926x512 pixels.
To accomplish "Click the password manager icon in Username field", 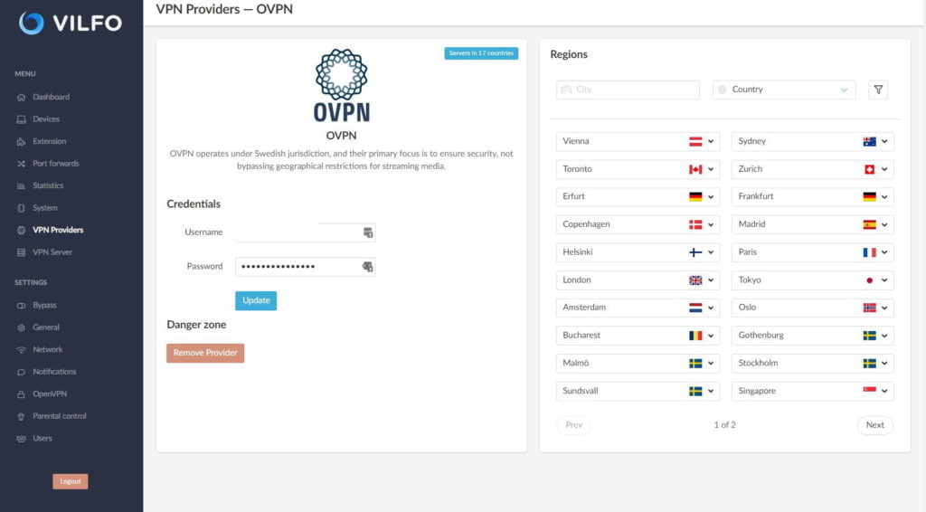I will [368, 232].
